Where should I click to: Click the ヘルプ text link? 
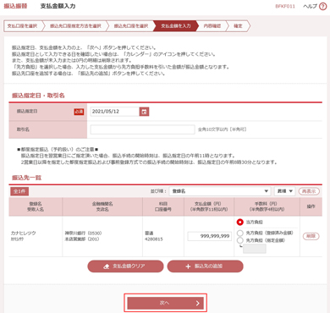tap(311, 6)
